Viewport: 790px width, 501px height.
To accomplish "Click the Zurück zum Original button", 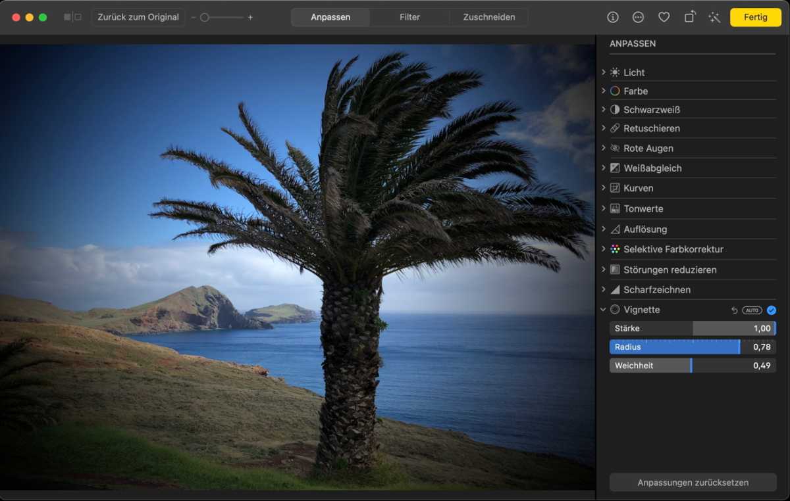I will click(138, 17).
